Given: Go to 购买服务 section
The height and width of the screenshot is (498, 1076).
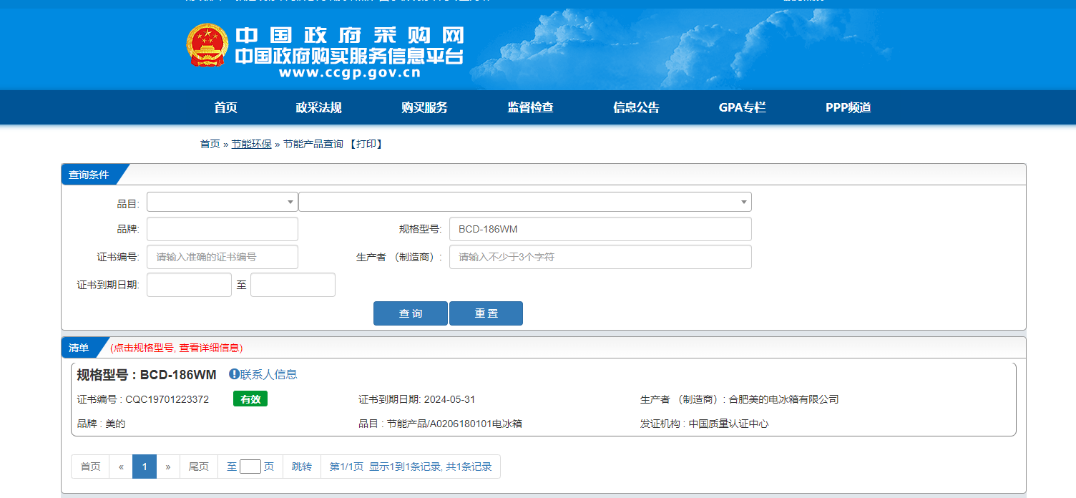Looking at the screenshot, I should pos(424,107).
